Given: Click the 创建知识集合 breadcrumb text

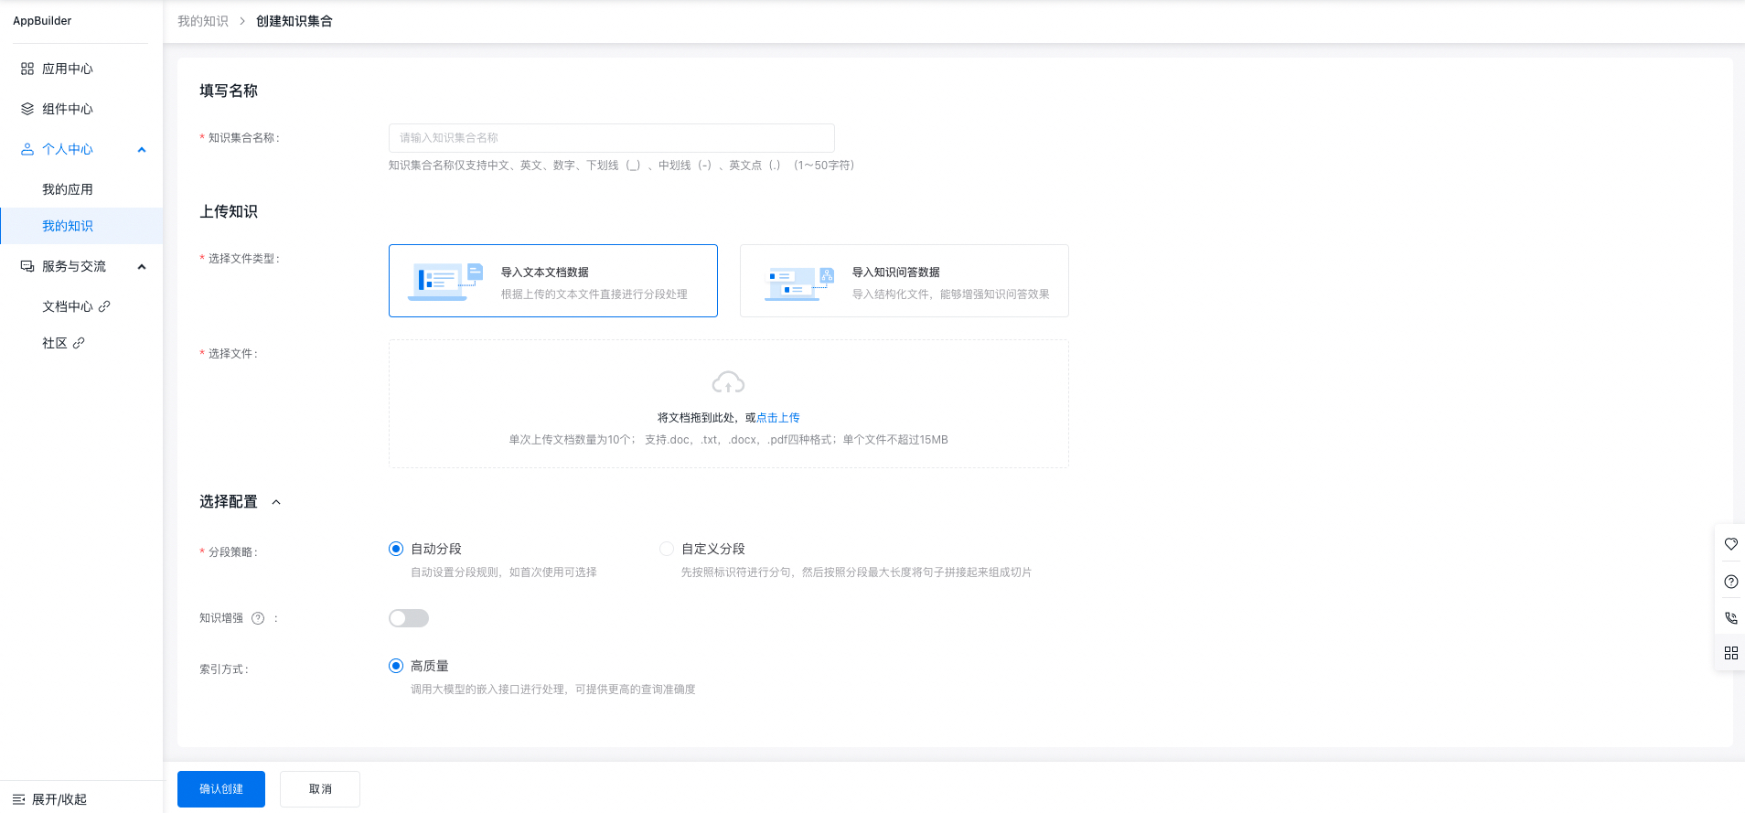Looking at the screenshot, I should (294, 21).
